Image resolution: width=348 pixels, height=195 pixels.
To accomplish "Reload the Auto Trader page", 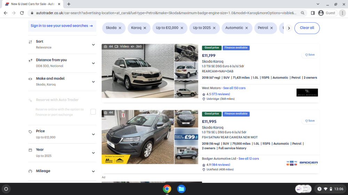I will pyautogui.click(x=22, y=13).
